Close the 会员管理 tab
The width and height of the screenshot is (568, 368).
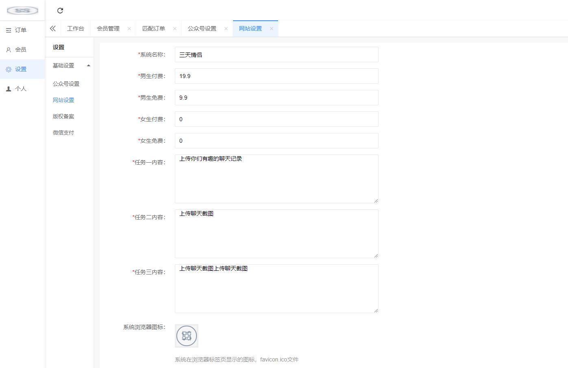click(129, 28)
